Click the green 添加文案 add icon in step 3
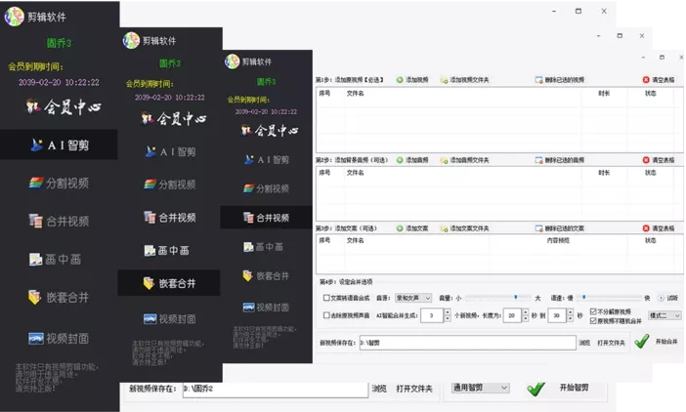This screenshot has height=412, width=686. (x=400, y=228)
